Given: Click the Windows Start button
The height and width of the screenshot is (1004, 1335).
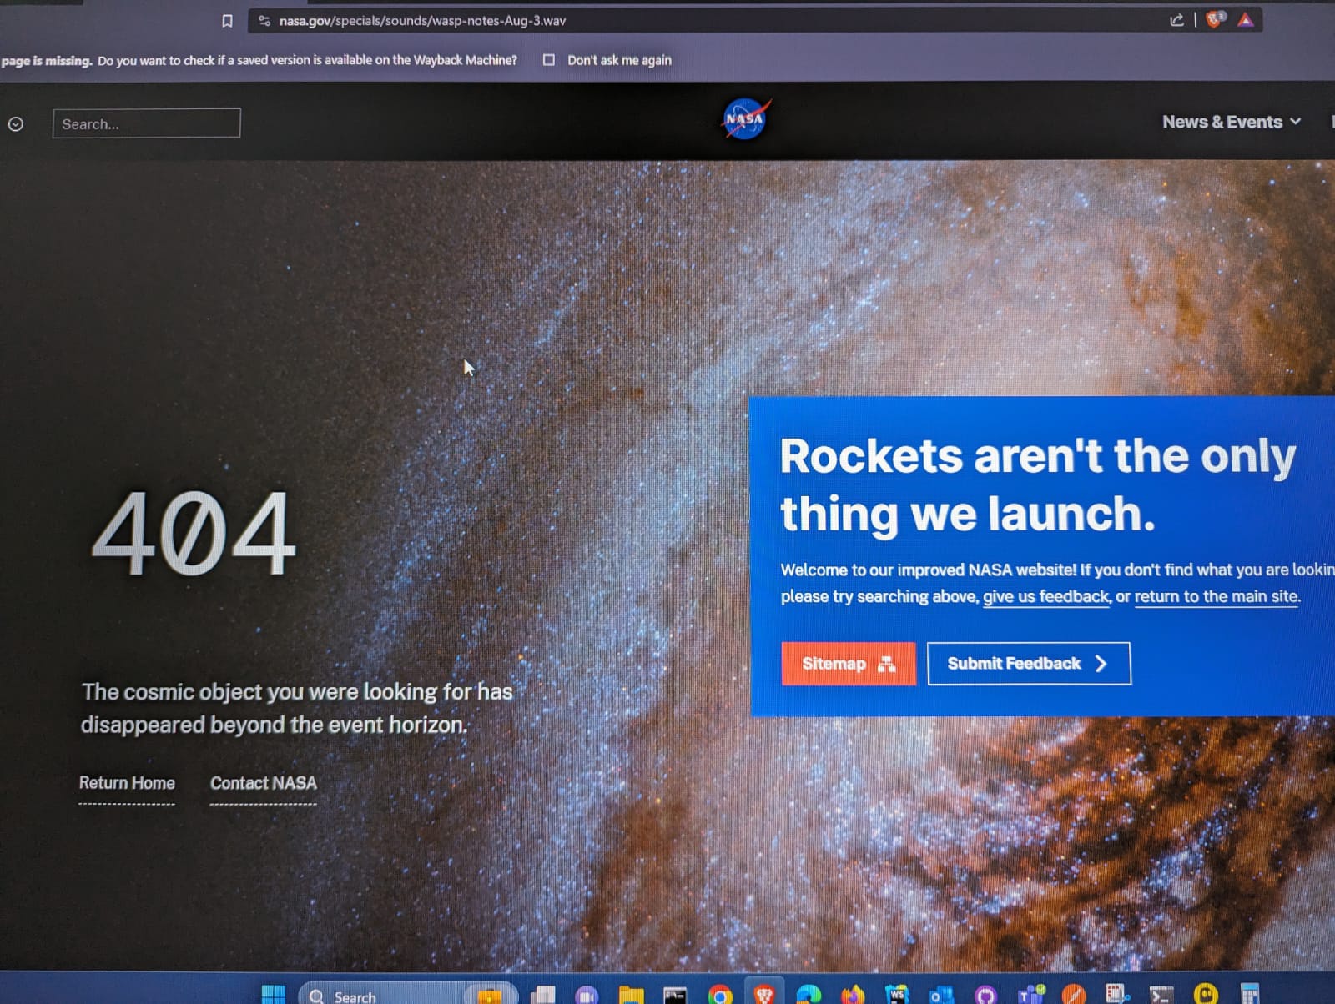Looking at the screenshot, I should pyautogui.click(x=273, y=995).
